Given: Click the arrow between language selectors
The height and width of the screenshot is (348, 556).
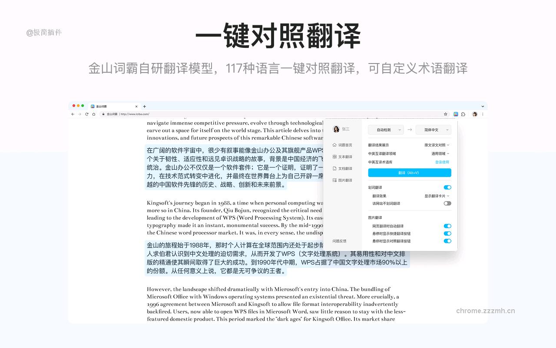Looking at the screenshot, I should 410,130.
